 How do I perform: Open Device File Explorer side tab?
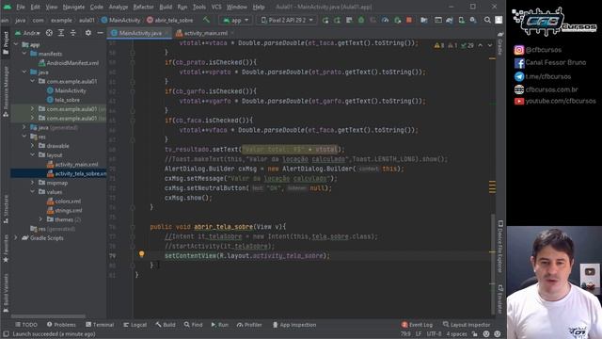pyautogui.click(x=500, y=247)
